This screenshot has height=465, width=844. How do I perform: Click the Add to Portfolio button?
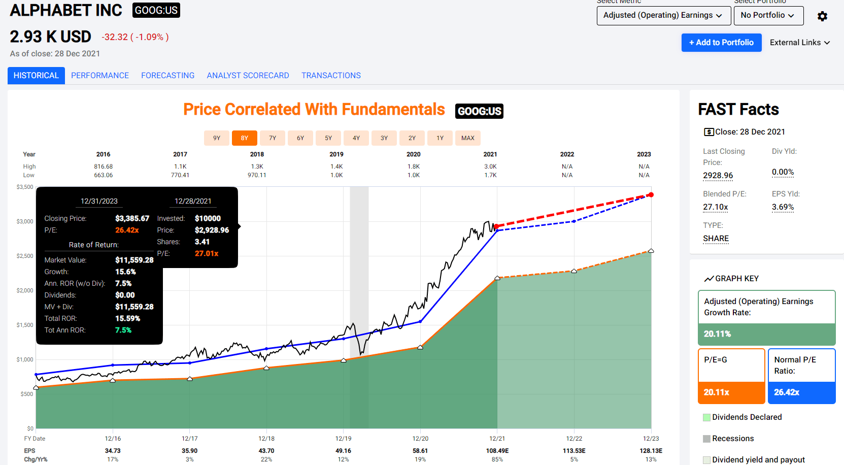coord(721,43)
